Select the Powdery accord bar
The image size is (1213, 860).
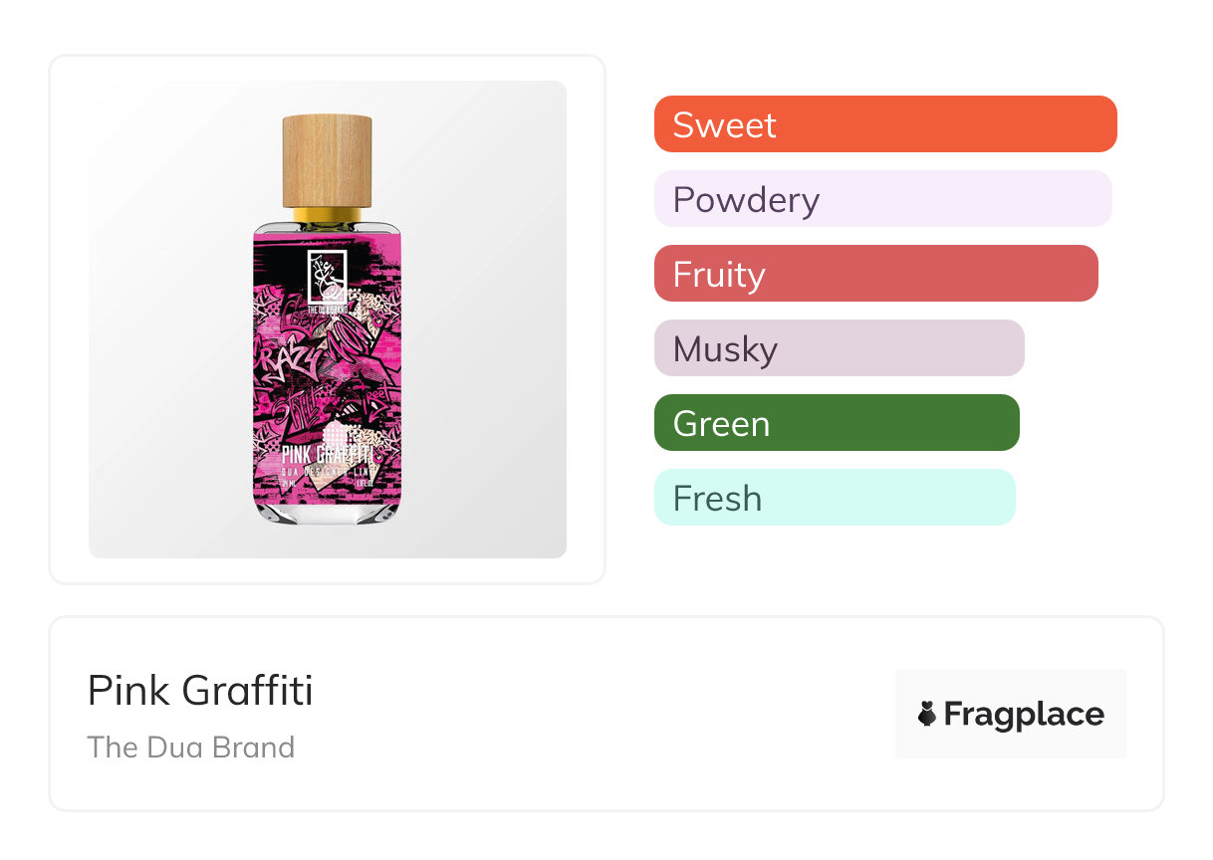point(882,199)
